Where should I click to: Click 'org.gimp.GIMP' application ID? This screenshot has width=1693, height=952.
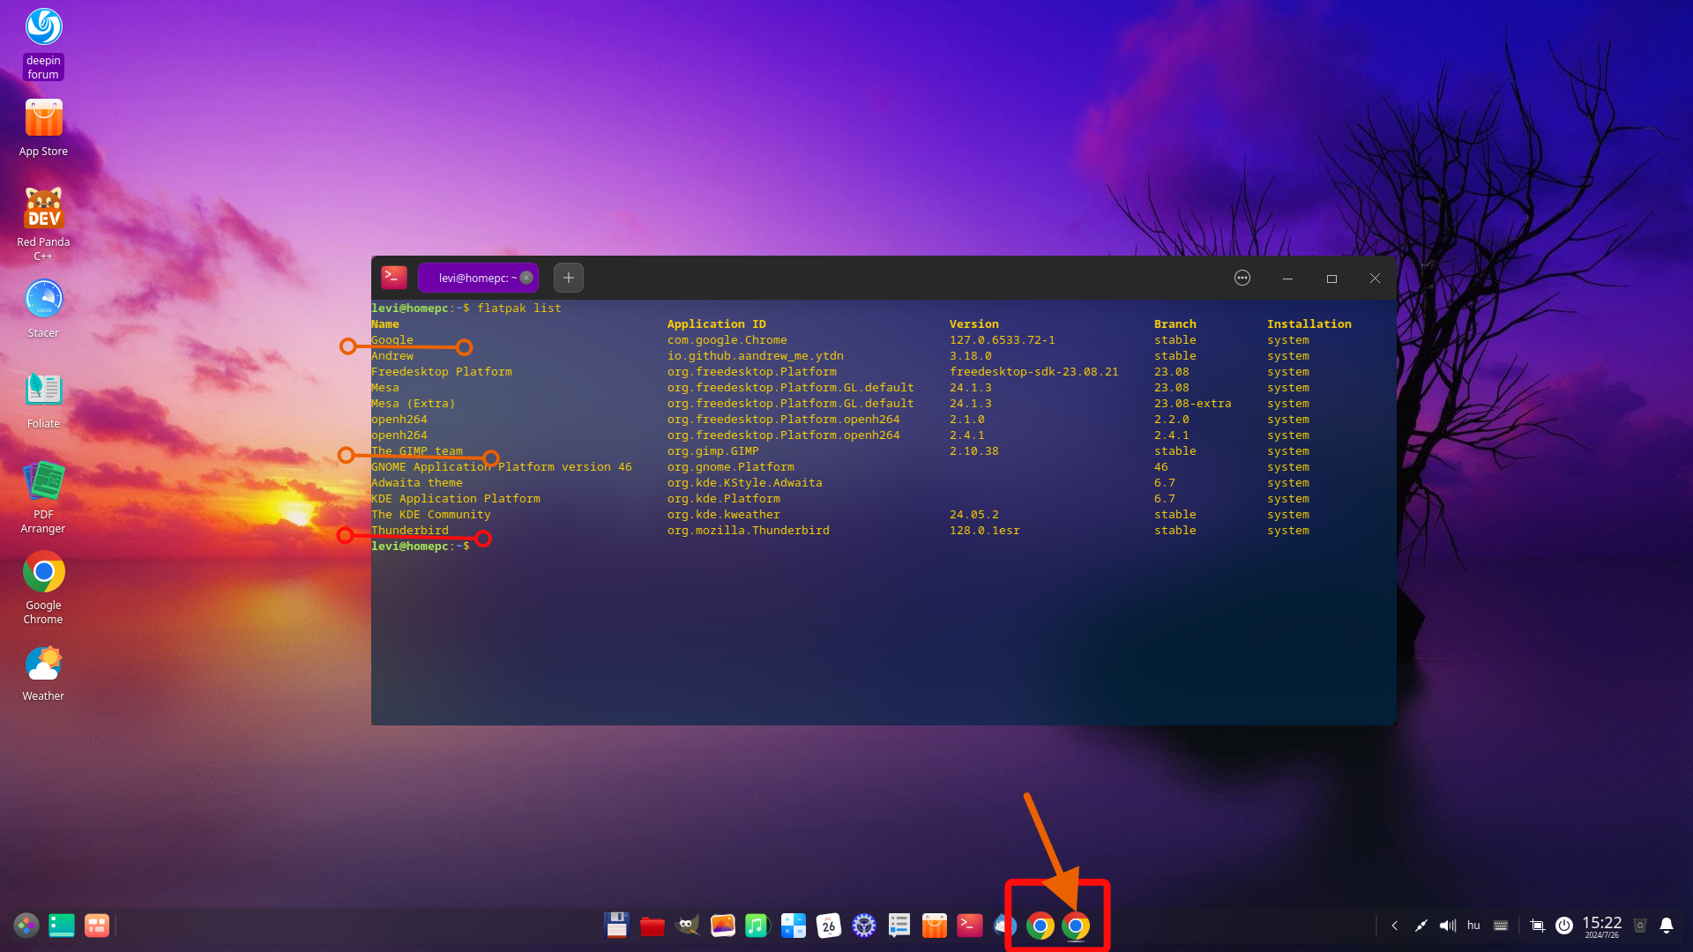(713, 451)
